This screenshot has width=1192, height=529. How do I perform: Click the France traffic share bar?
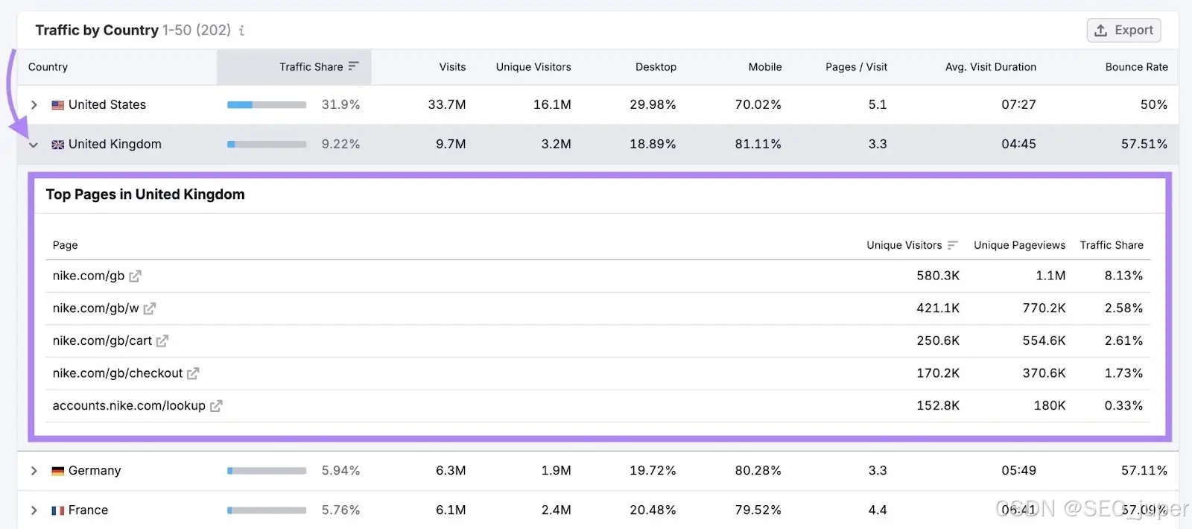(267, 510)
